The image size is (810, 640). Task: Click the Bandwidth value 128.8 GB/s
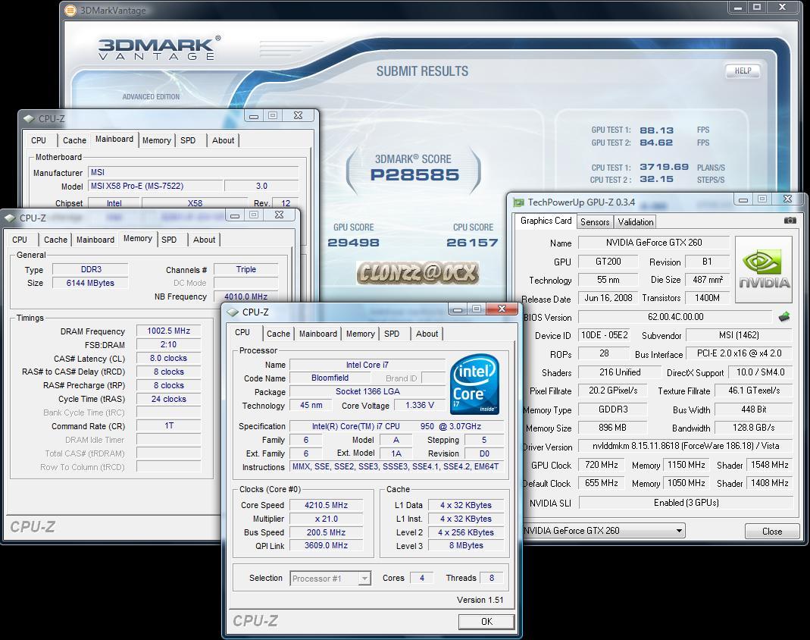pyautogui.click(x=753, y=428)
